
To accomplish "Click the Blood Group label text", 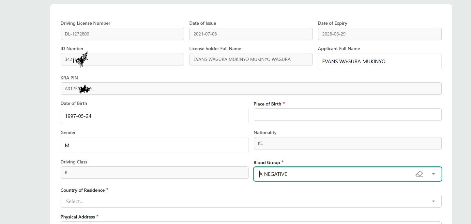I will click(x=266, y=162).
